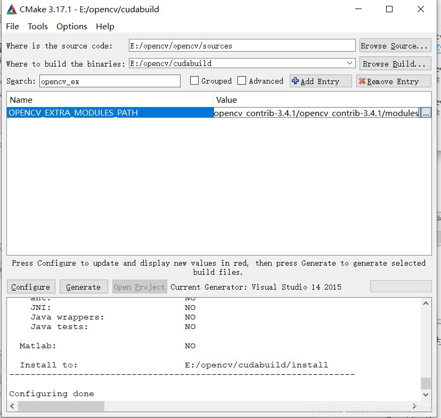Click the Generate button
This screenshot has height=418, width=441.
pyautogui.click(x=84, y=286)
